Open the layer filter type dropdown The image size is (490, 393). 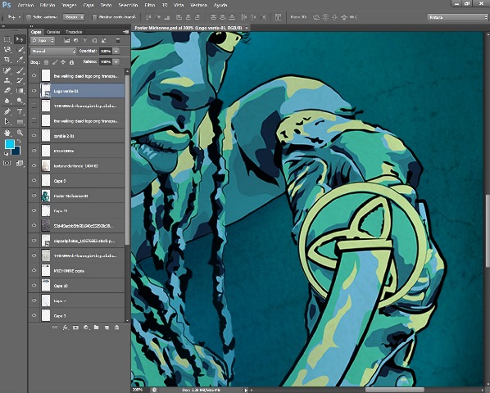click(x=43, y=40)
